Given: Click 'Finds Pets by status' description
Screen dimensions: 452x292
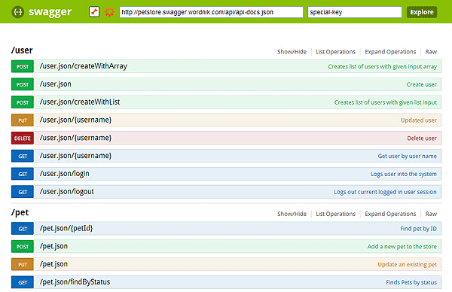Looking at the screenshot, I should click(x=411, y=282).
